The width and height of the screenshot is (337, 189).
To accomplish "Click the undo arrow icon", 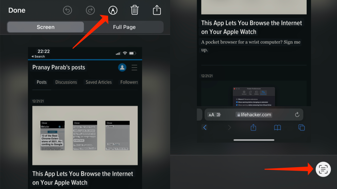I will (x=67, y=10).
